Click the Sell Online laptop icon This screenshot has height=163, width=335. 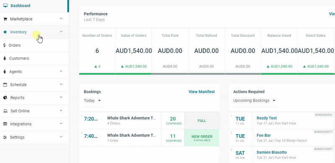click(x=5, y=111)
